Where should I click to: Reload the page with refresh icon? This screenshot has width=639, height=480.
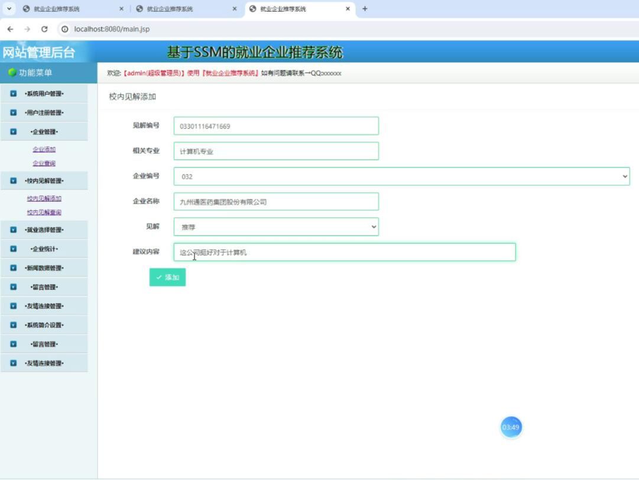[44, 29]
